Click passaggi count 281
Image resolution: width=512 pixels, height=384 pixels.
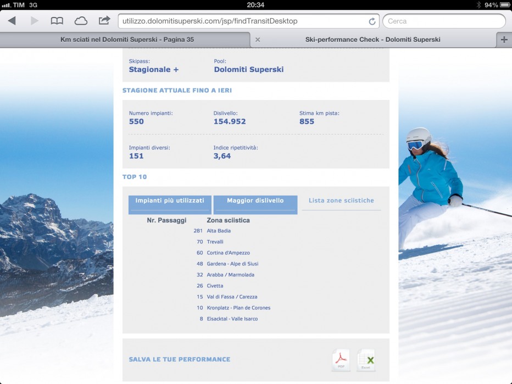[x=198, y=231]
